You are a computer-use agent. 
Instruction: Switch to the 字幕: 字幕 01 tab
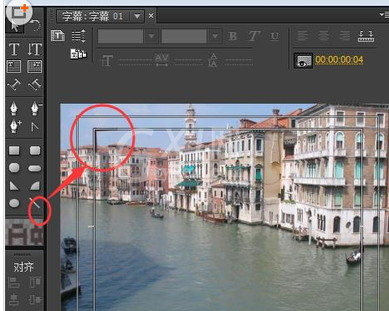coord(93,16)
